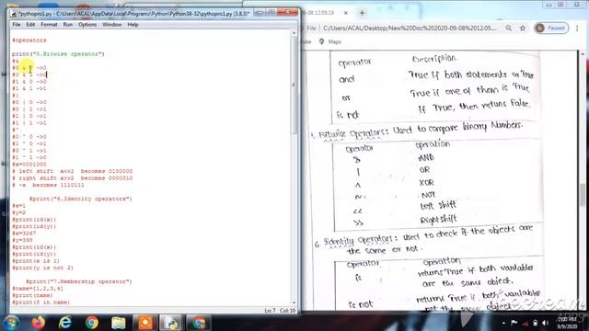589x331 pixels.
Task: Open Internet Explorer from the taskbar
Action: [x=65, y=323]
